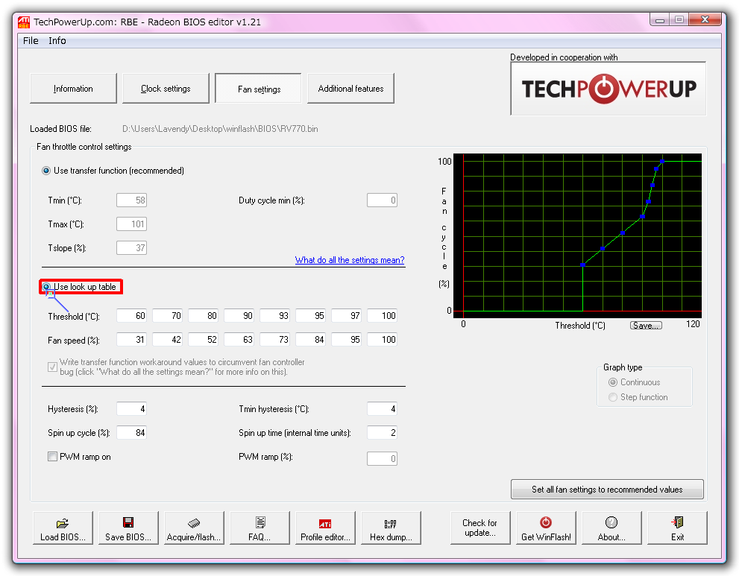Click the Get WinFlash power icon
Screen dimensions: 739x576
tap(546, 522)
